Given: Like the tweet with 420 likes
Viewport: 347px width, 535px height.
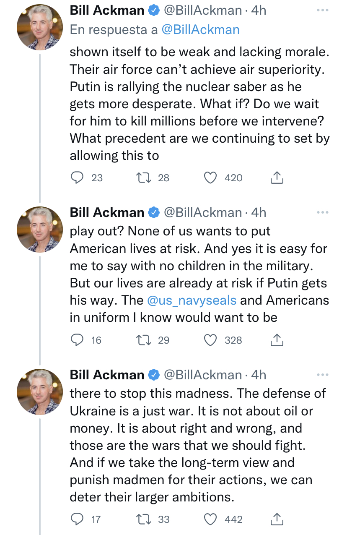Looking at the screenshot, I should coord(210,178).
